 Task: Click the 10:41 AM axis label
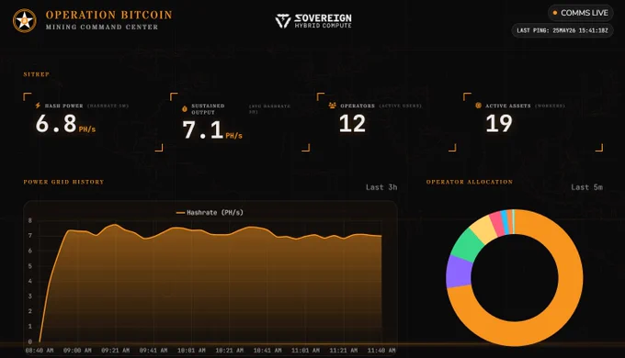(267, 351)
